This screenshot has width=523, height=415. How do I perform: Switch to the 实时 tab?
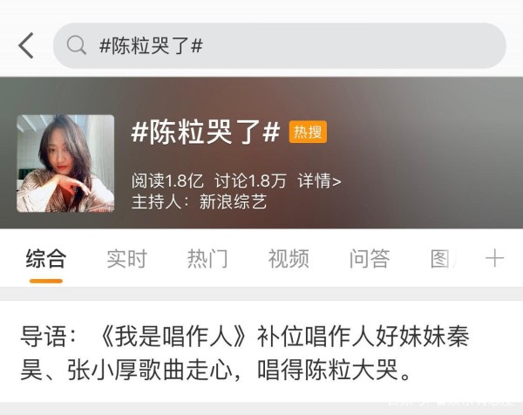pyautogui.click(x=126, y=259)
